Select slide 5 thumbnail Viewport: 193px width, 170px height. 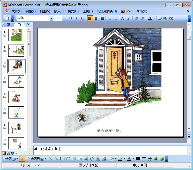click(16, 97)
